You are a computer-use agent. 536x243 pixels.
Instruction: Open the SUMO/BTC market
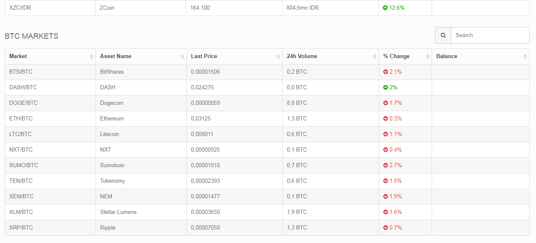(24, 166)
